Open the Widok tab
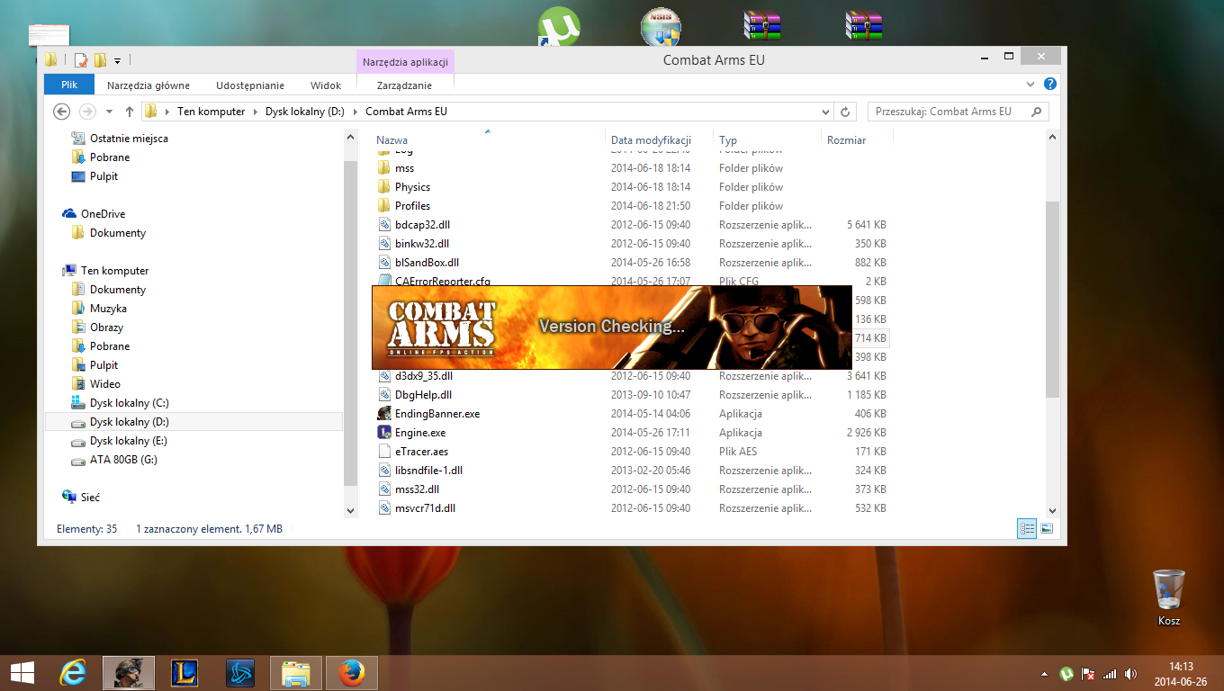1224x691 pixels. click(326, 85)
